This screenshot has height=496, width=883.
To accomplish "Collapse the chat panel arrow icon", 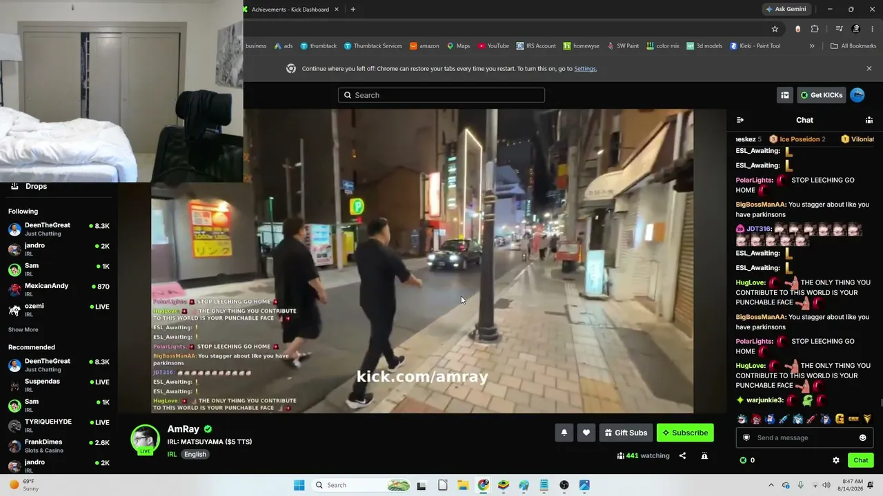I will [740, 120].
